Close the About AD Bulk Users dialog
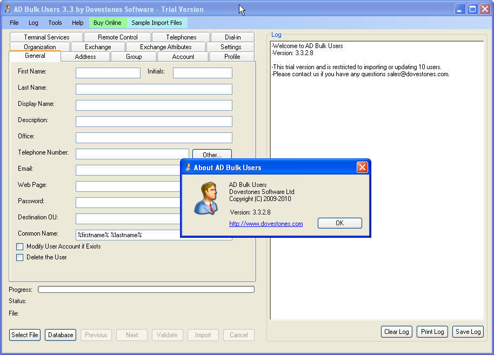The width and height of the screenshot is (494, 355). 362,168
